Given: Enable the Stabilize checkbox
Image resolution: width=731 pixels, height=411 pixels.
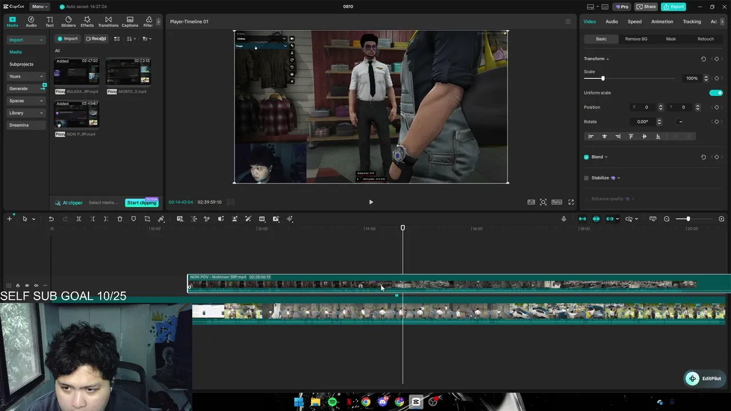Looking at the screenshot, I should coord(587,178).
